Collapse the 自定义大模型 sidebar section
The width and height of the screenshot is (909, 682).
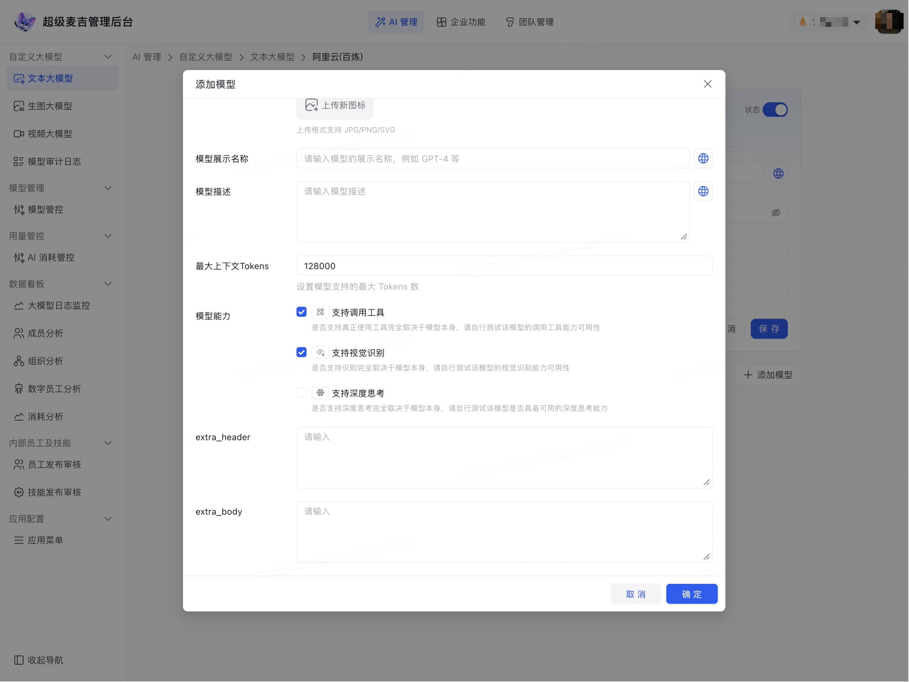[x=108, y=57]
